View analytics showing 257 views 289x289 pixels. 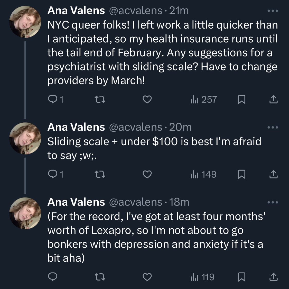(x=204, y=100)
